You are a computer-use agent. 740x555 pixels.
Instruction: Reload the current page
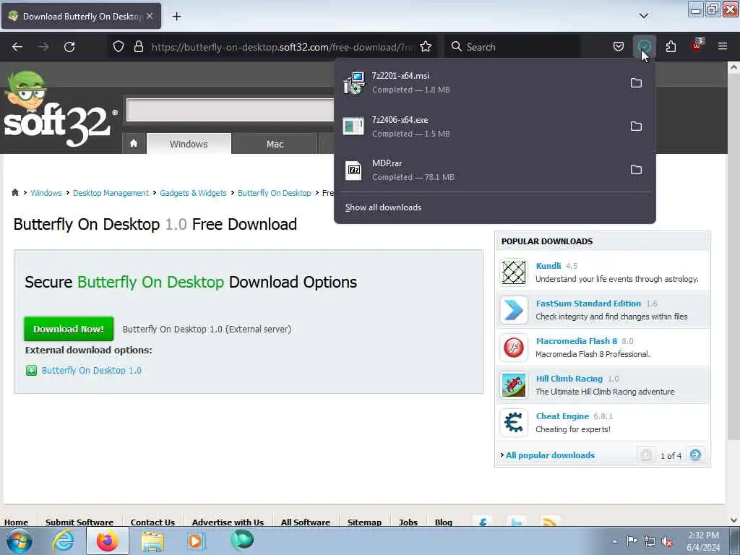click(x=69, y=47)
